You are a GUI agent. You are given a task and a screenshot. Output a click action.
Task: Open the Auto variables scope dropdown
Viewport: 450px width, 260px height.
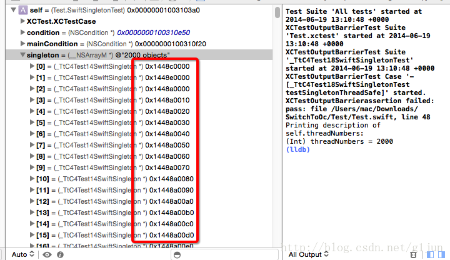pyautogui.click(x=22, y=254)
